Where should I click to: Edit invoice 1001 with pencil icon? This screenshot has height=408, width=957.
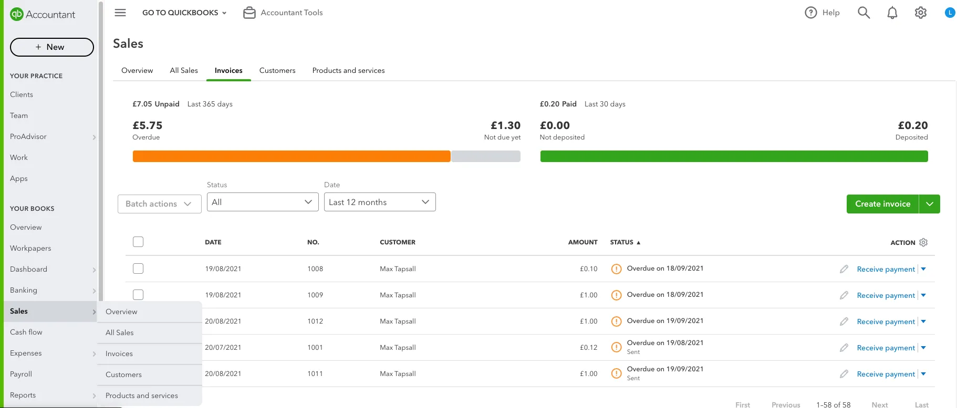844,348
